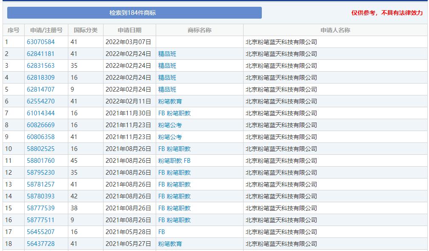This screenshot has height=251, width=429.
Task: Open application number 61014344
Action: click(x=41, y=113)
